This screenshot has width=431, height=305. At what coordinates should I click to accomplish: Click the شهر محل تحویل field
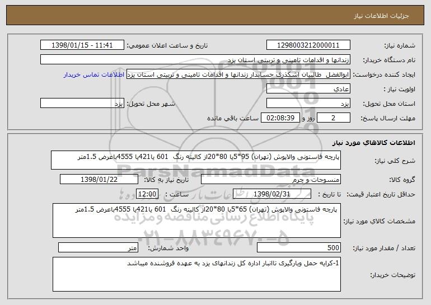click(82, 104)
